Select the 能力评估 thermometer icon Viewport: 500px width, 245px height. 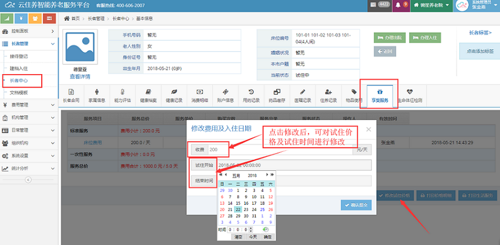coord(122,95)
